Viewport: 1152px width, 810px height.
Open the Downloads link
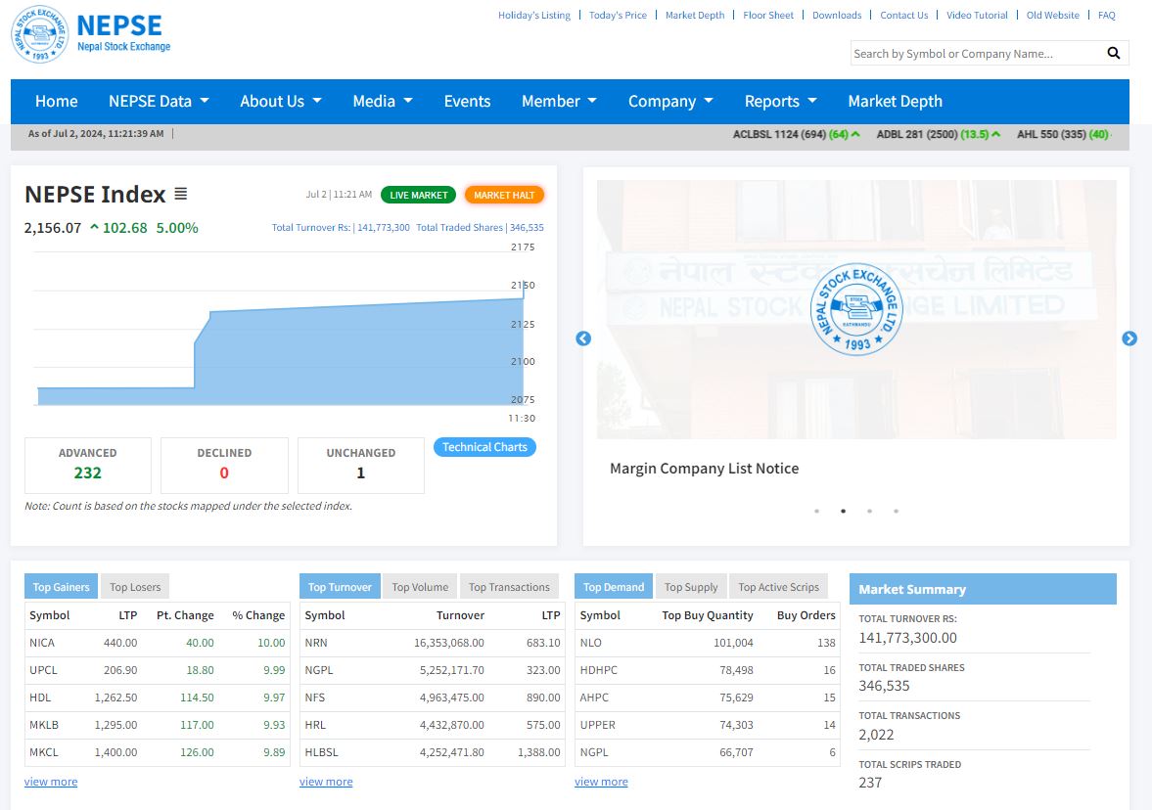point(837,15)
